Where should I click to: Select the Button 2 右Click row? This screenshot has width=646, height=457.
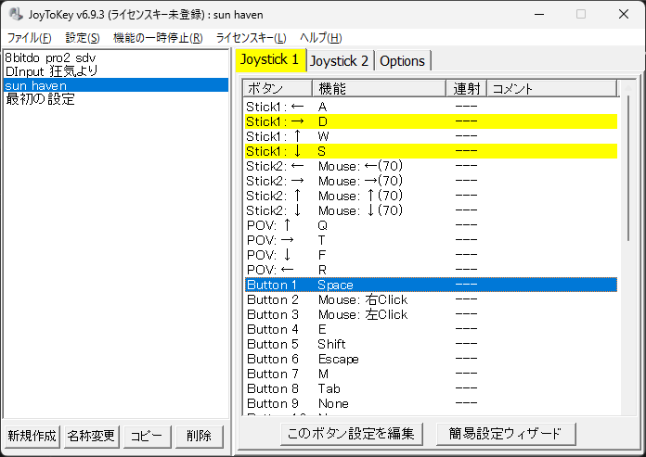coord(431,299)
